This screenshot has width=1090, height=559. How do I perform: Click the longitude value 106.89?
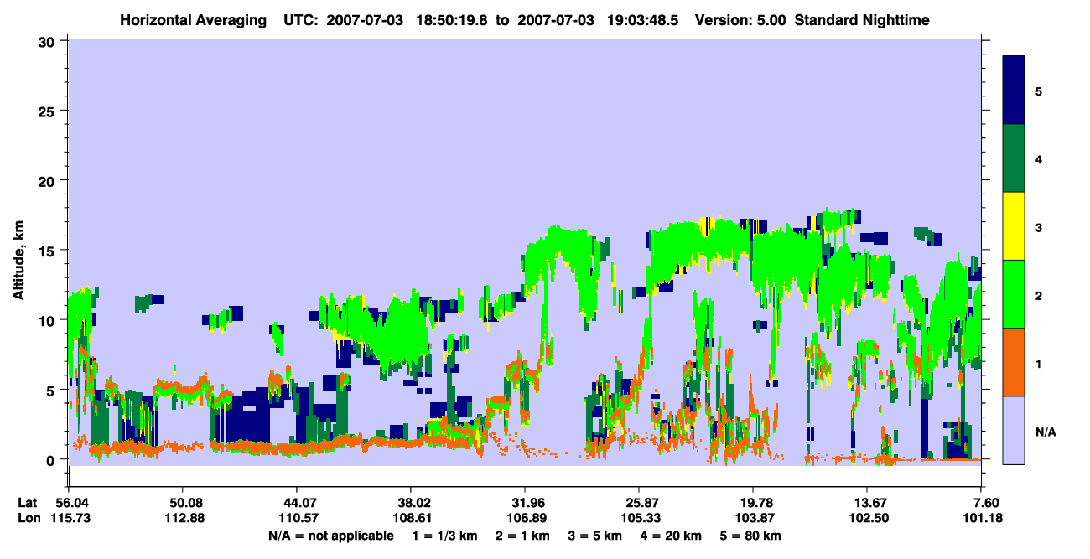pyautogui.click(x=525, y=518)
